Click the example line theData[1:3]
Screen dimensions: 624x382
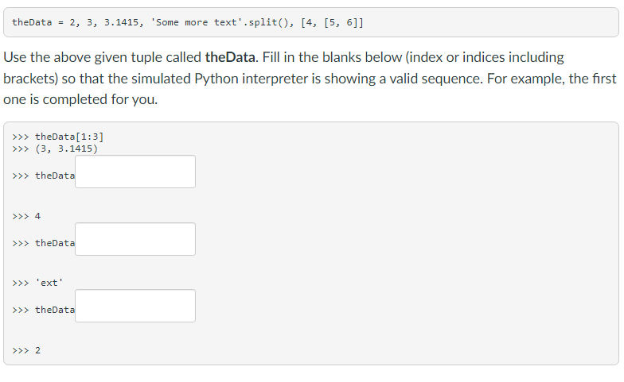pyautogui.click(x=69, y=137)
